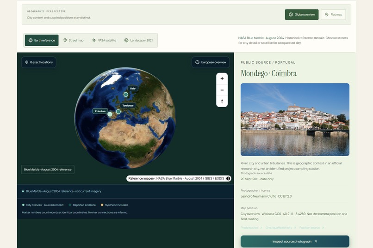This screenshot has width=373, height=248.
Task: Click the 'Synthetic included' legend entry
Action: point(114,205)
